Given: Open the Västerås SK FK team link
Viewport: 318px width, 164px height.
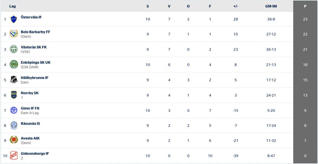Looking at the screenshot, I should coord(34,47).
